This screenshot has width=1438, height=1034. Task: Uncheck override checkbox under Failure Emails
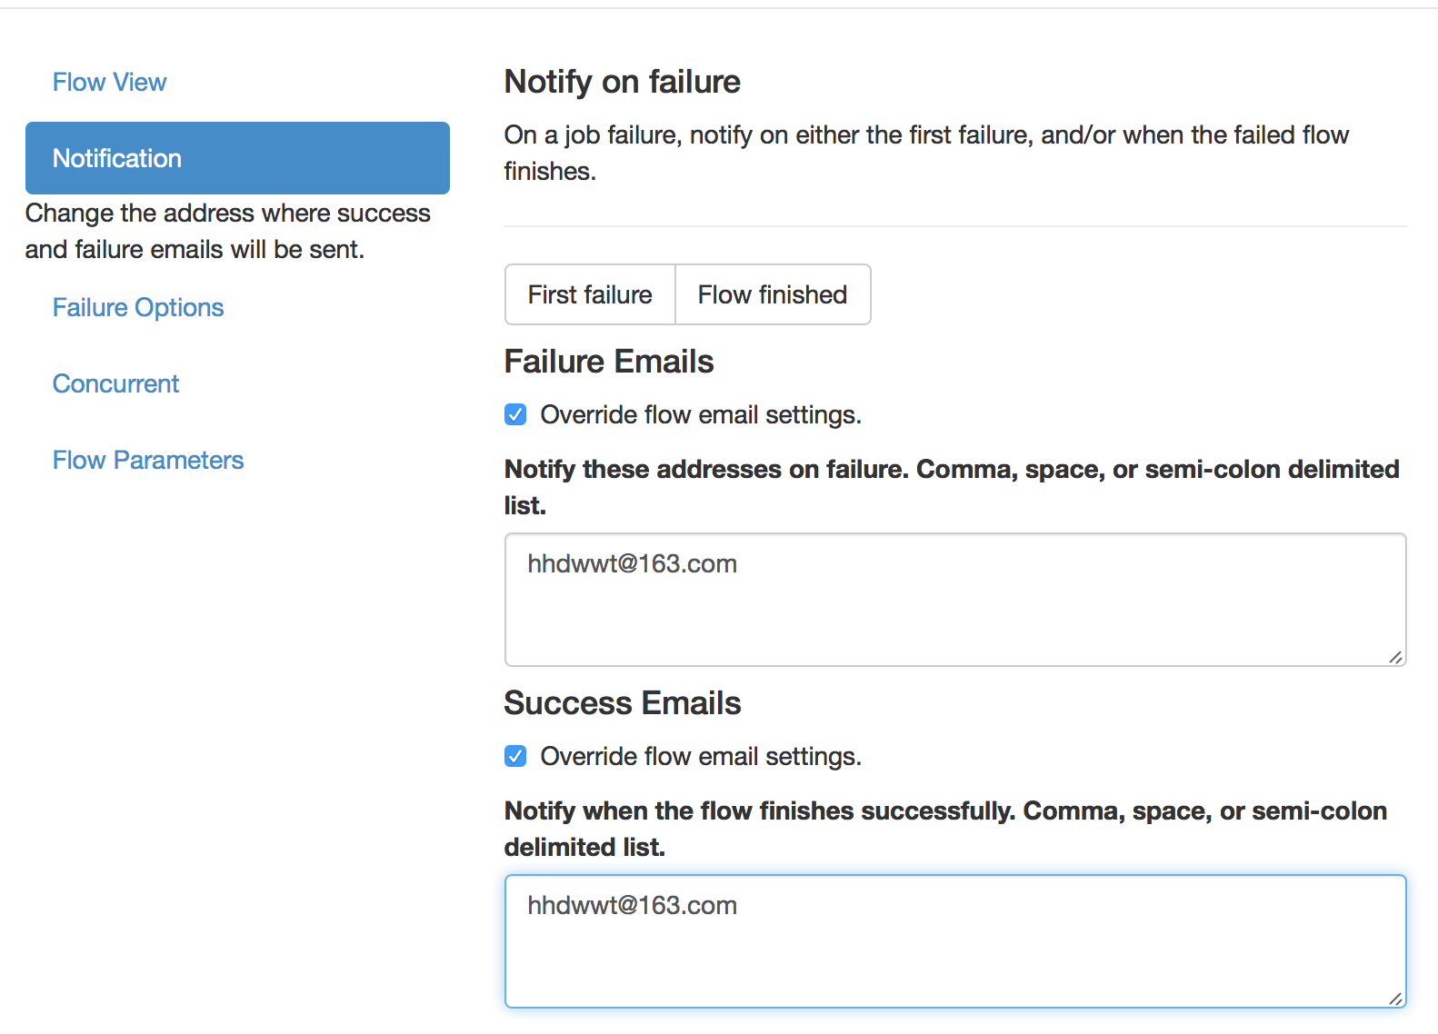pyautogui.click(x=515, y=415)
